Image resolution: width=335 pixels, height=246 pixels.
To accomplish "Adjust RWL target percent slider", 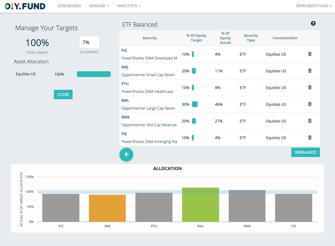I will point(195,104).
